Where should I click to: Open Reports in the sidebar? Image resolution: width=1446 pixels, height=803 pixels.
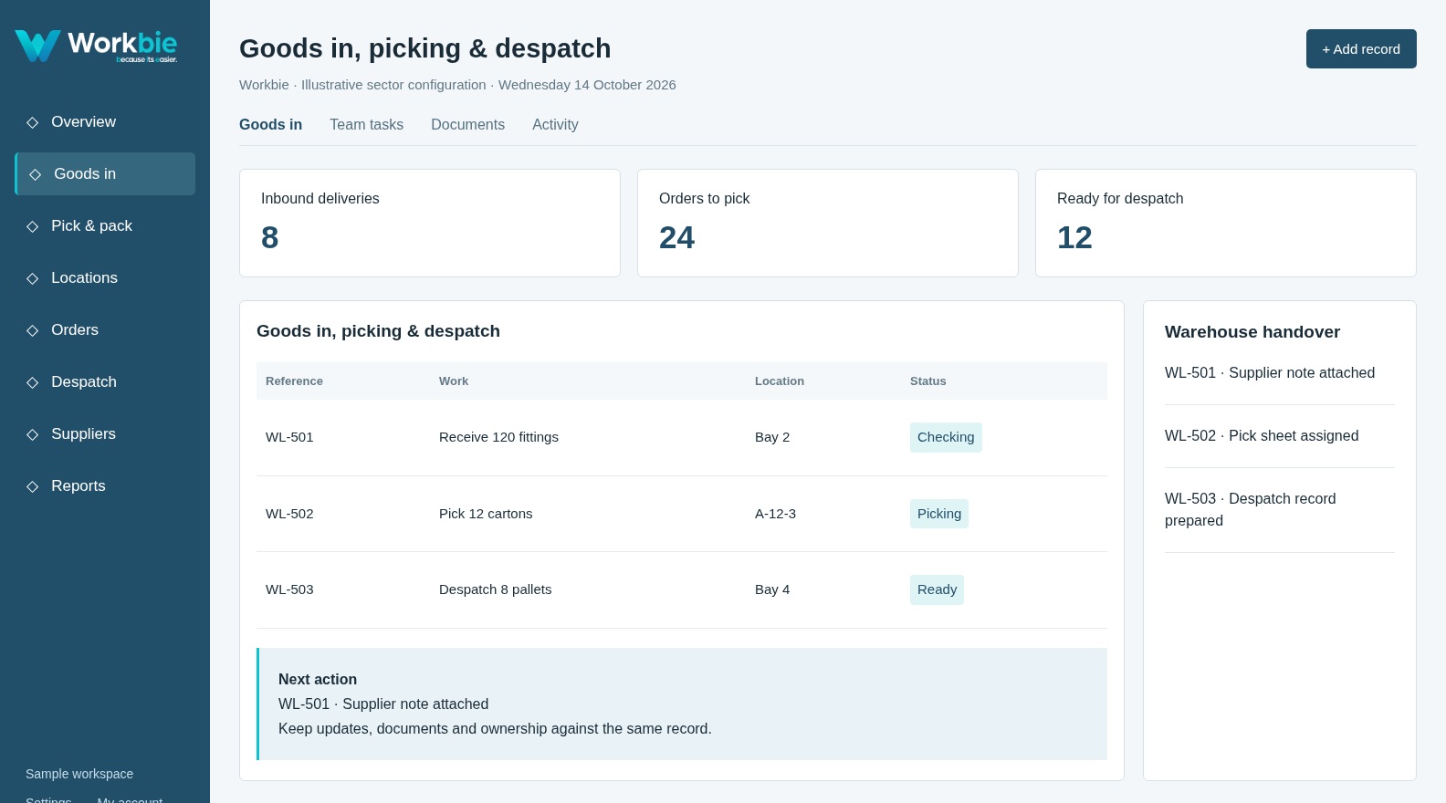point(105,485)
